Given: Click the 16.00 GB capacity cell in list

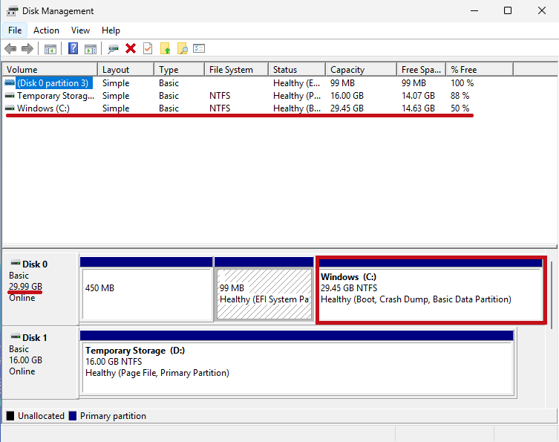Looking at the screenshot, I should [347, 96].
